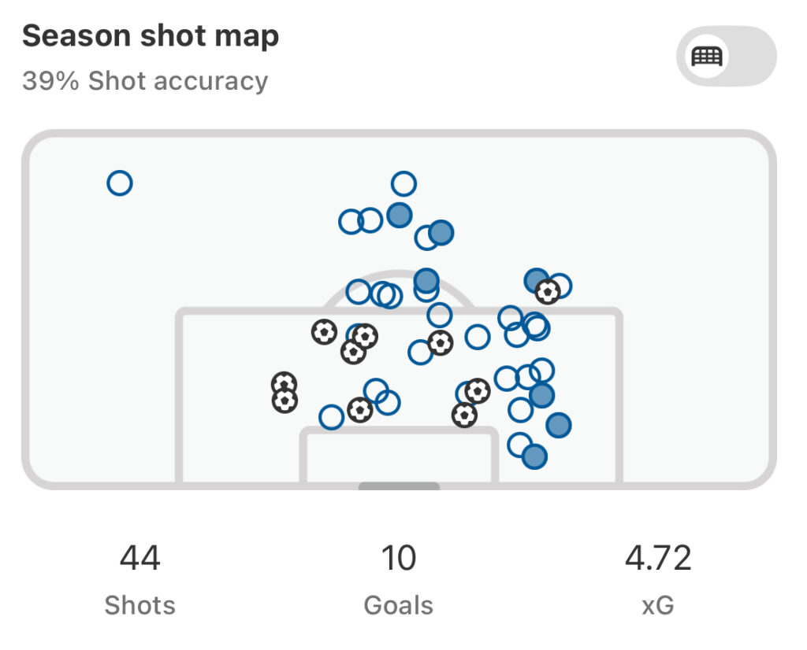Click the goal ball icon outside the right box edge
Screen dimensions: 807x650
point(548,292)
